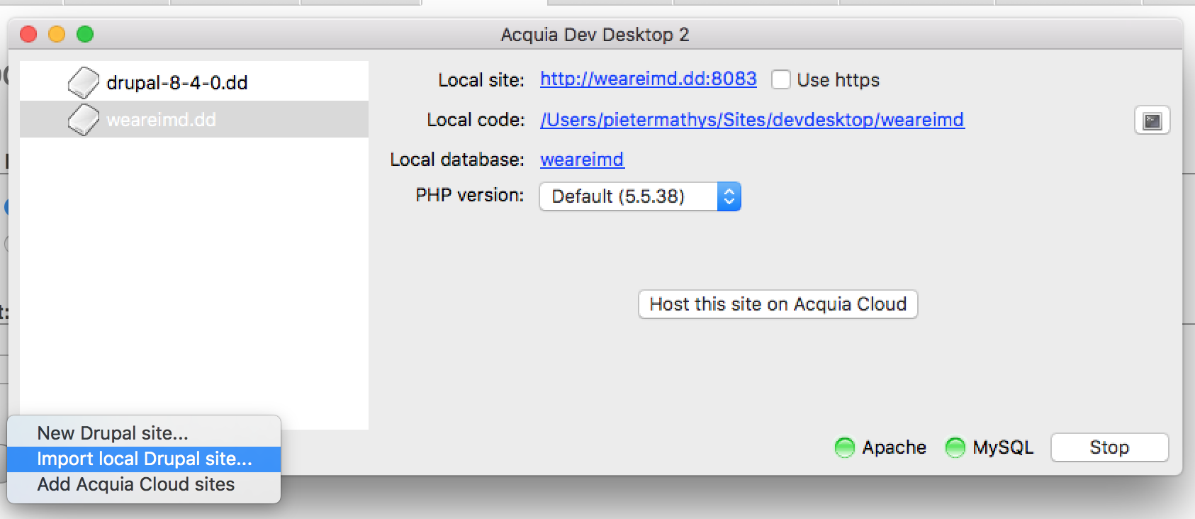Enable the Use https checkbox
1195x519 pixels.
781,79
